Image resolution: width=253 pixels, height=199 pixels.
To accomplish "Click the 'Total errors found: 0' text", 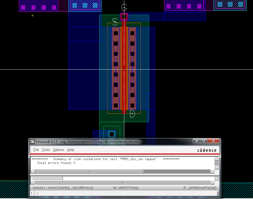I will (x=56, y=163).
